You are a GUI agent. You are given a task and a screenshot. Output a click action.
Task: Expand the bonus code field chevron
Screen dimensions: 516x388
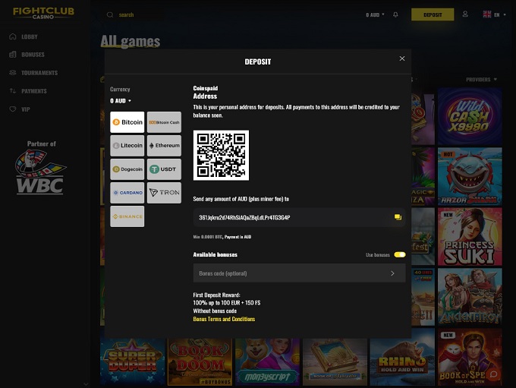tap(392, 273)
